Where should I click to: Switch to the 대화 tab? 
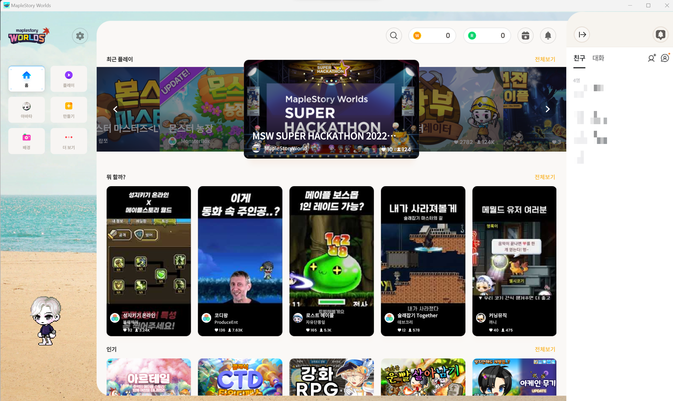click(x=598, y=58)
